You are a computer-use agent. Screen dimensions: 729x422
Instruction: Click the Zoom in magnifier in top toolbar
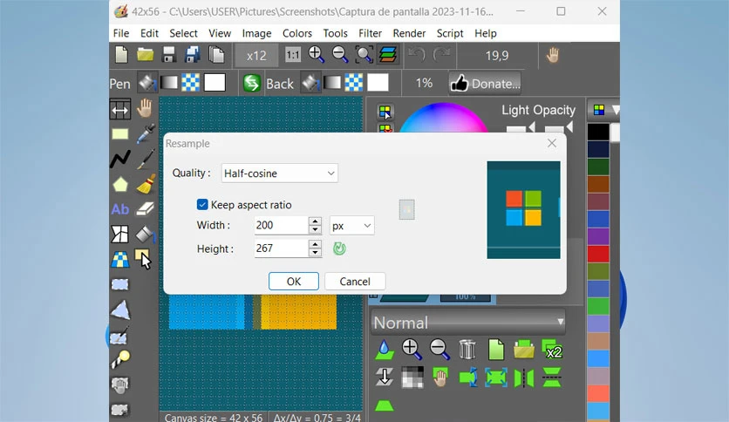(317, 55)
